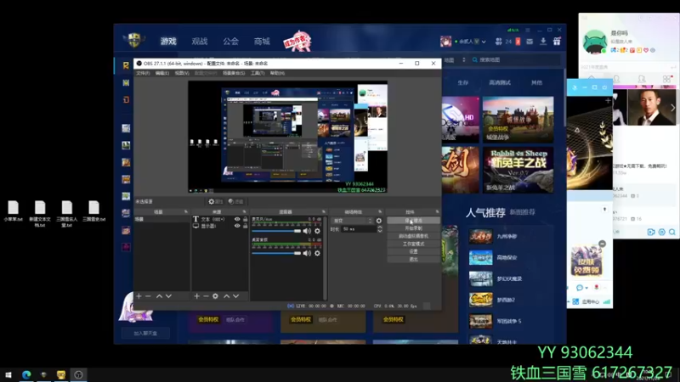Mute the desktop audio channel

(307, 253)
